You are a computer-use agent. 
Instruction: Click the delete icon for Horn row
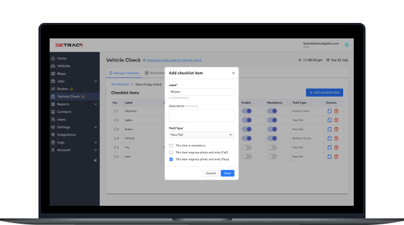point(336,157)
